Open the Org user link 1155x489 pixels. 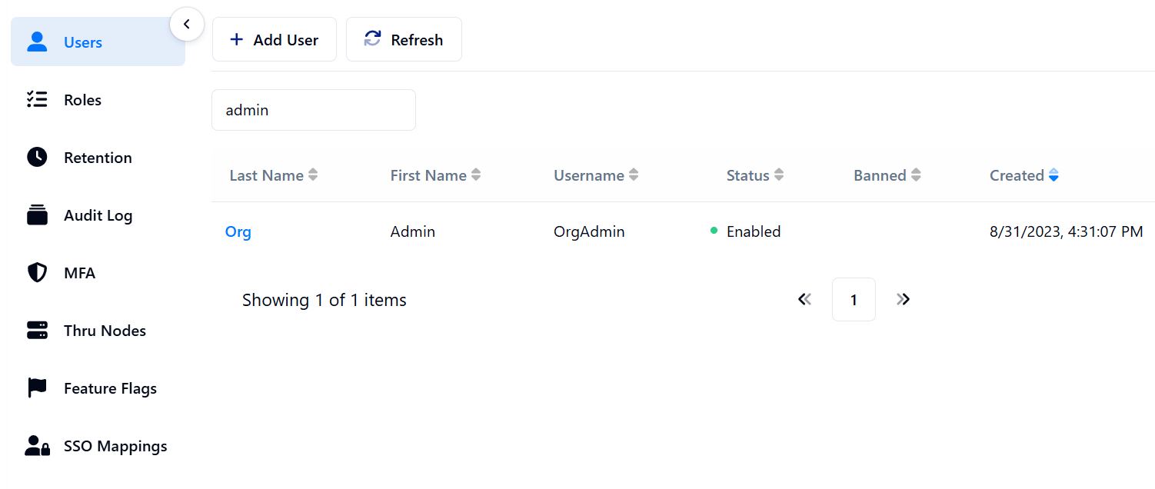point(238,231)
